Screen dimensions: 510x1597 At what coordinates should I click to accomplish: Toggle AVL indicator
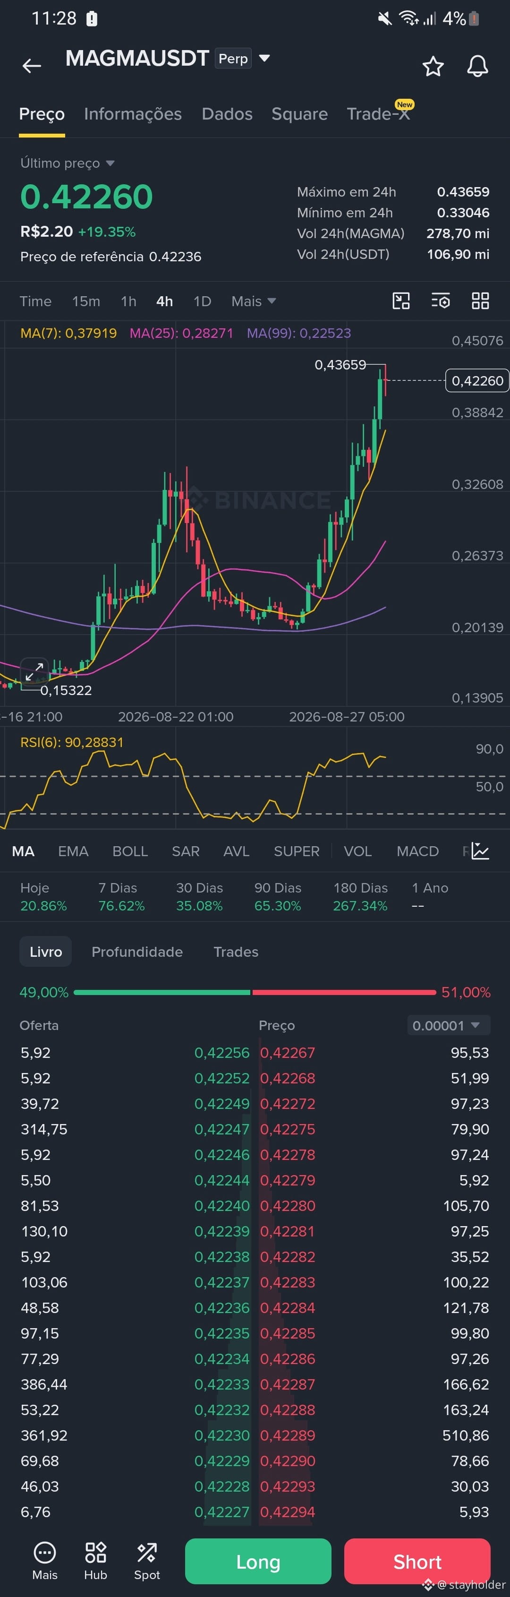pyautogui.click(x=236, y=851)
